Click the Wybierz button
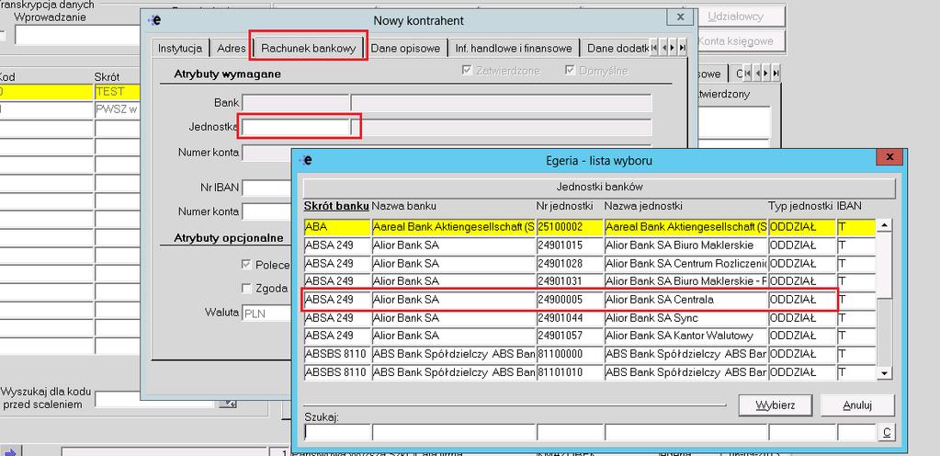The image size is (940, 456). [x=776, y=405]
